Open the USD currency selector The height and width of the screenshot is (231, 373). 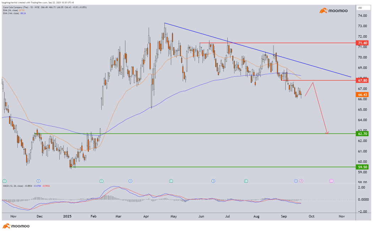[x=363, y=8]
